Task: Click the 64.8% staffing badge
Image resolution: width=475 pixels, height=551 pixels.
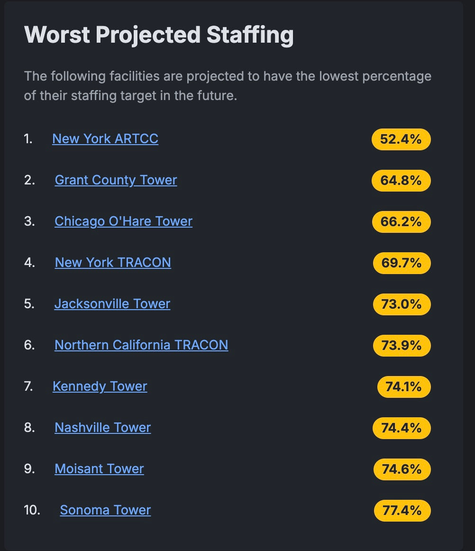Action: click(x=401, y=181)
